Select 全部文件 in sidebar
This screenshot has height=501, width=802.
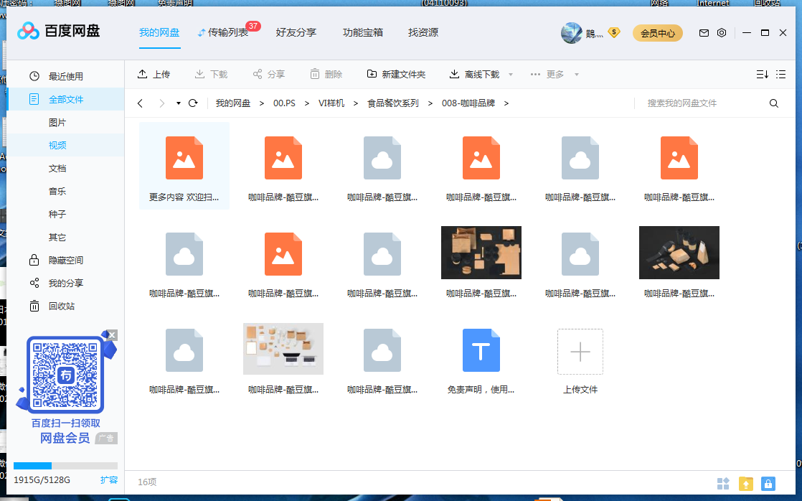click(65, 99)
